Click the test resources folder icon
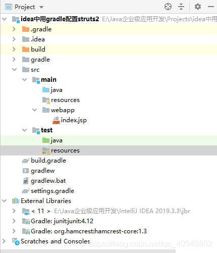Screen dimensions: 217x253 click(x=46, y=150)
